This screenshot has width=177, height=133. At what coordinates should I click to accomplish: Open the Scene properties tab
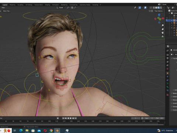tap(167, 65)
